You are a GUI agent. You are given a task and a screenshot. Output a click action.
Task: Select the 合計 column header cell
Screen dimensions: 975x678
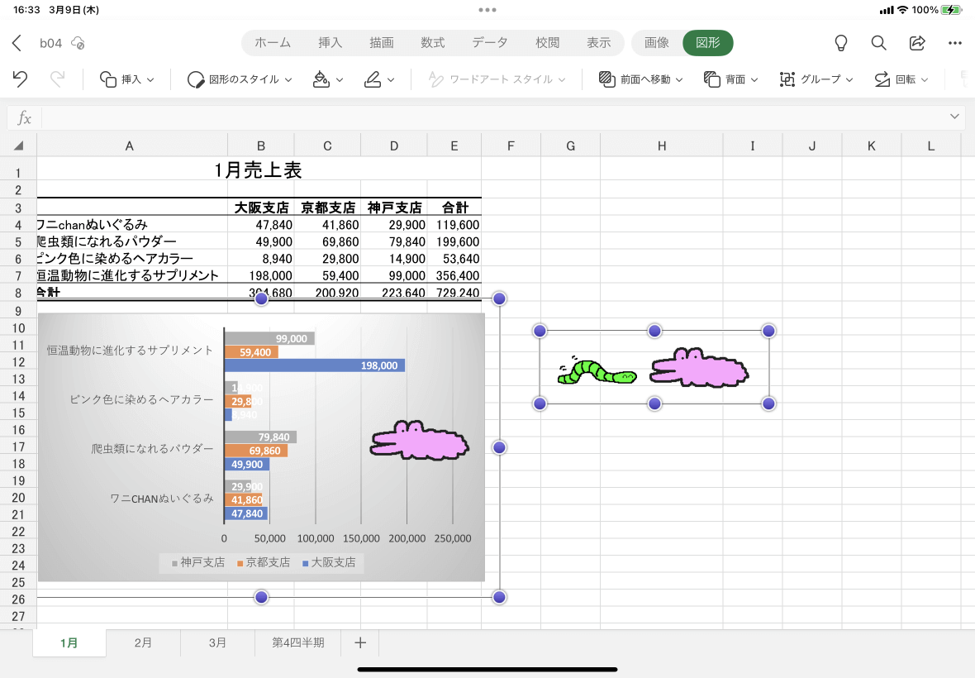[454, 208]
